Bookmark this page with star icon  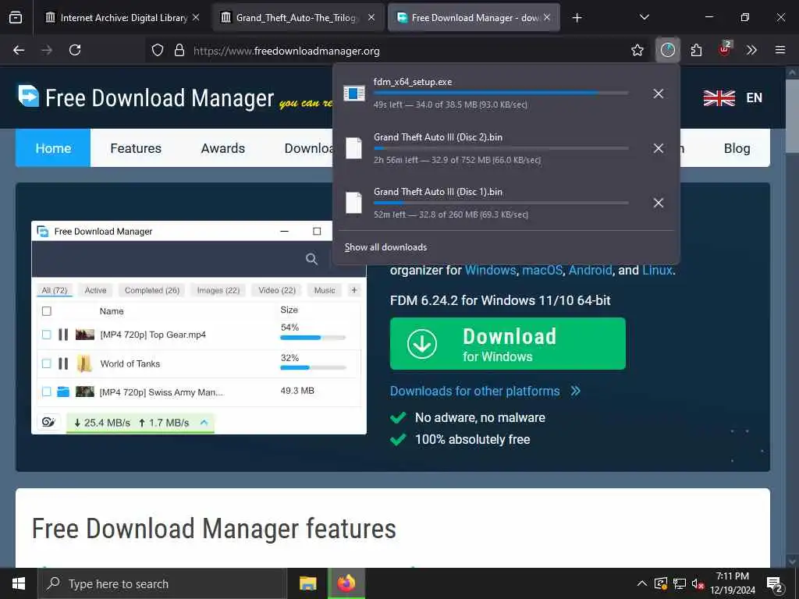637,50
